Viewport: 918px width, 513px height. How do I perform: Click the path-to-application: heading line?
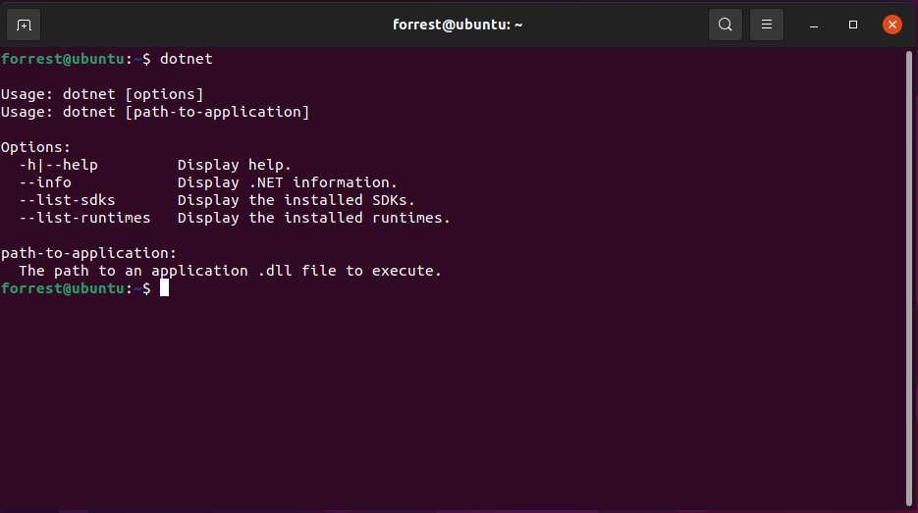coord(88,253)
